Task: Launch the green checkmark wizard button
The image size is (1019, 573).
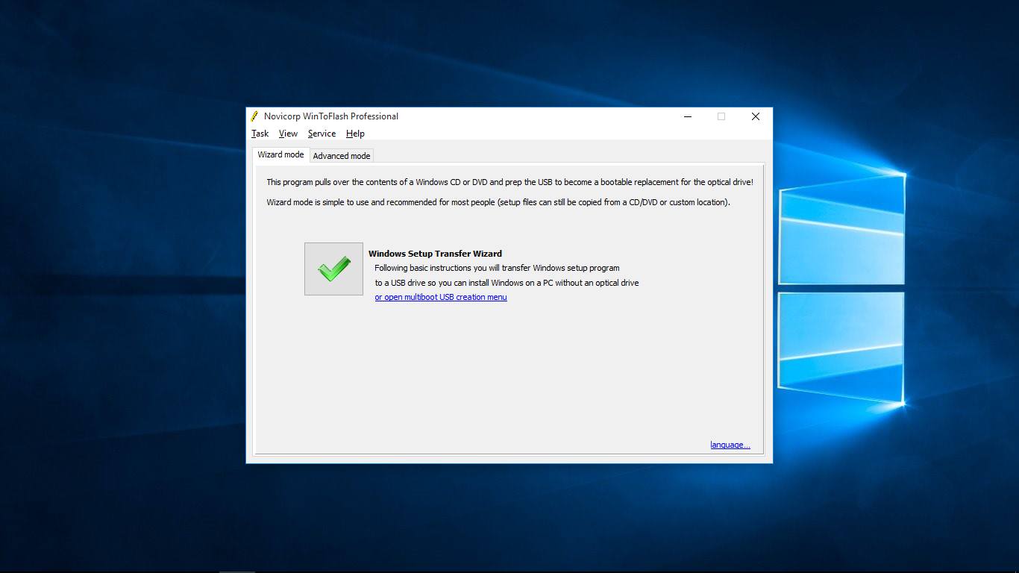Action: click(x=333, y=269)
